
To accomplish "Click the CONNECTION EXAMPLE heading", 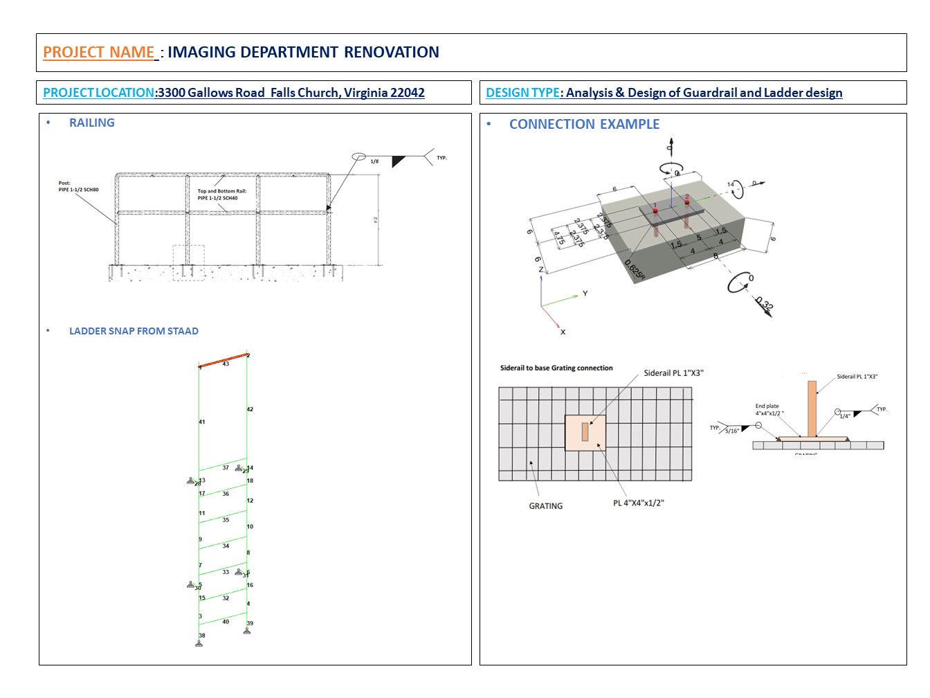I will tap(584, 124).
